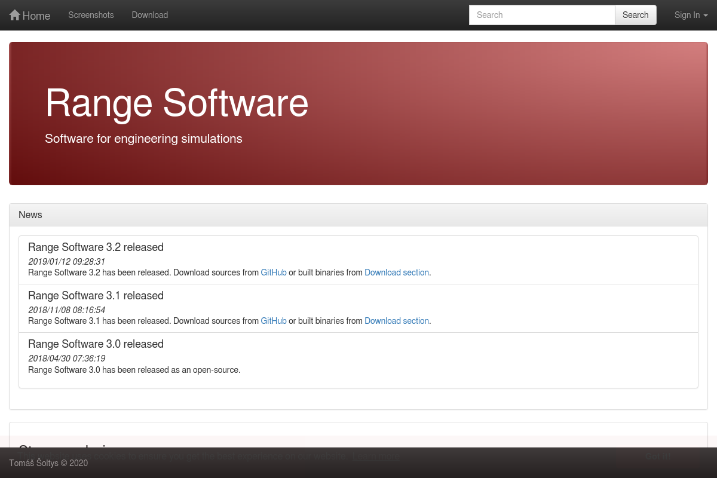The height and width of the screenshot is (478, 717).
Task: Open GitHub link in the 3.1 release news
Action: coord(274,321)
